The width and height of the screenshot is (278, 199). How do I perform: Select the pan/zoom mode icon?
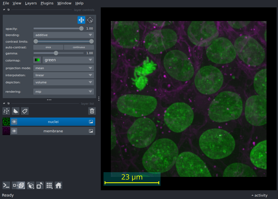click(81, 20)
